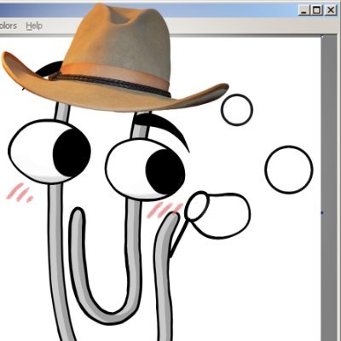Open the partially visible Colors menu
Viewport: 341px width, 341px height.
tap(9, 26)
